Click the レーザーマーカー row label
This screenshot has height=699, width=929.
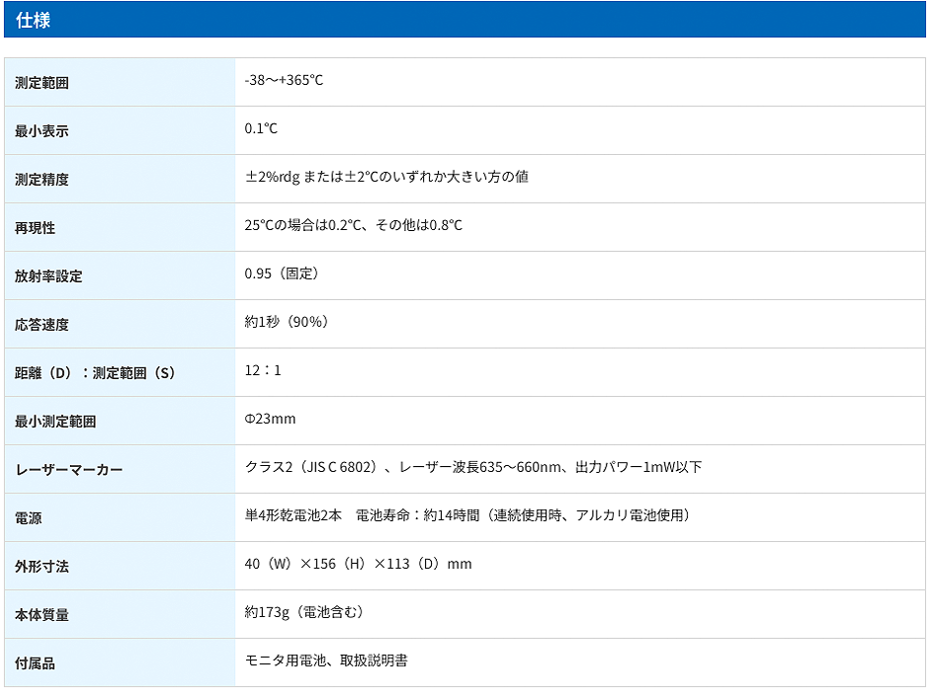pos(68,470)
